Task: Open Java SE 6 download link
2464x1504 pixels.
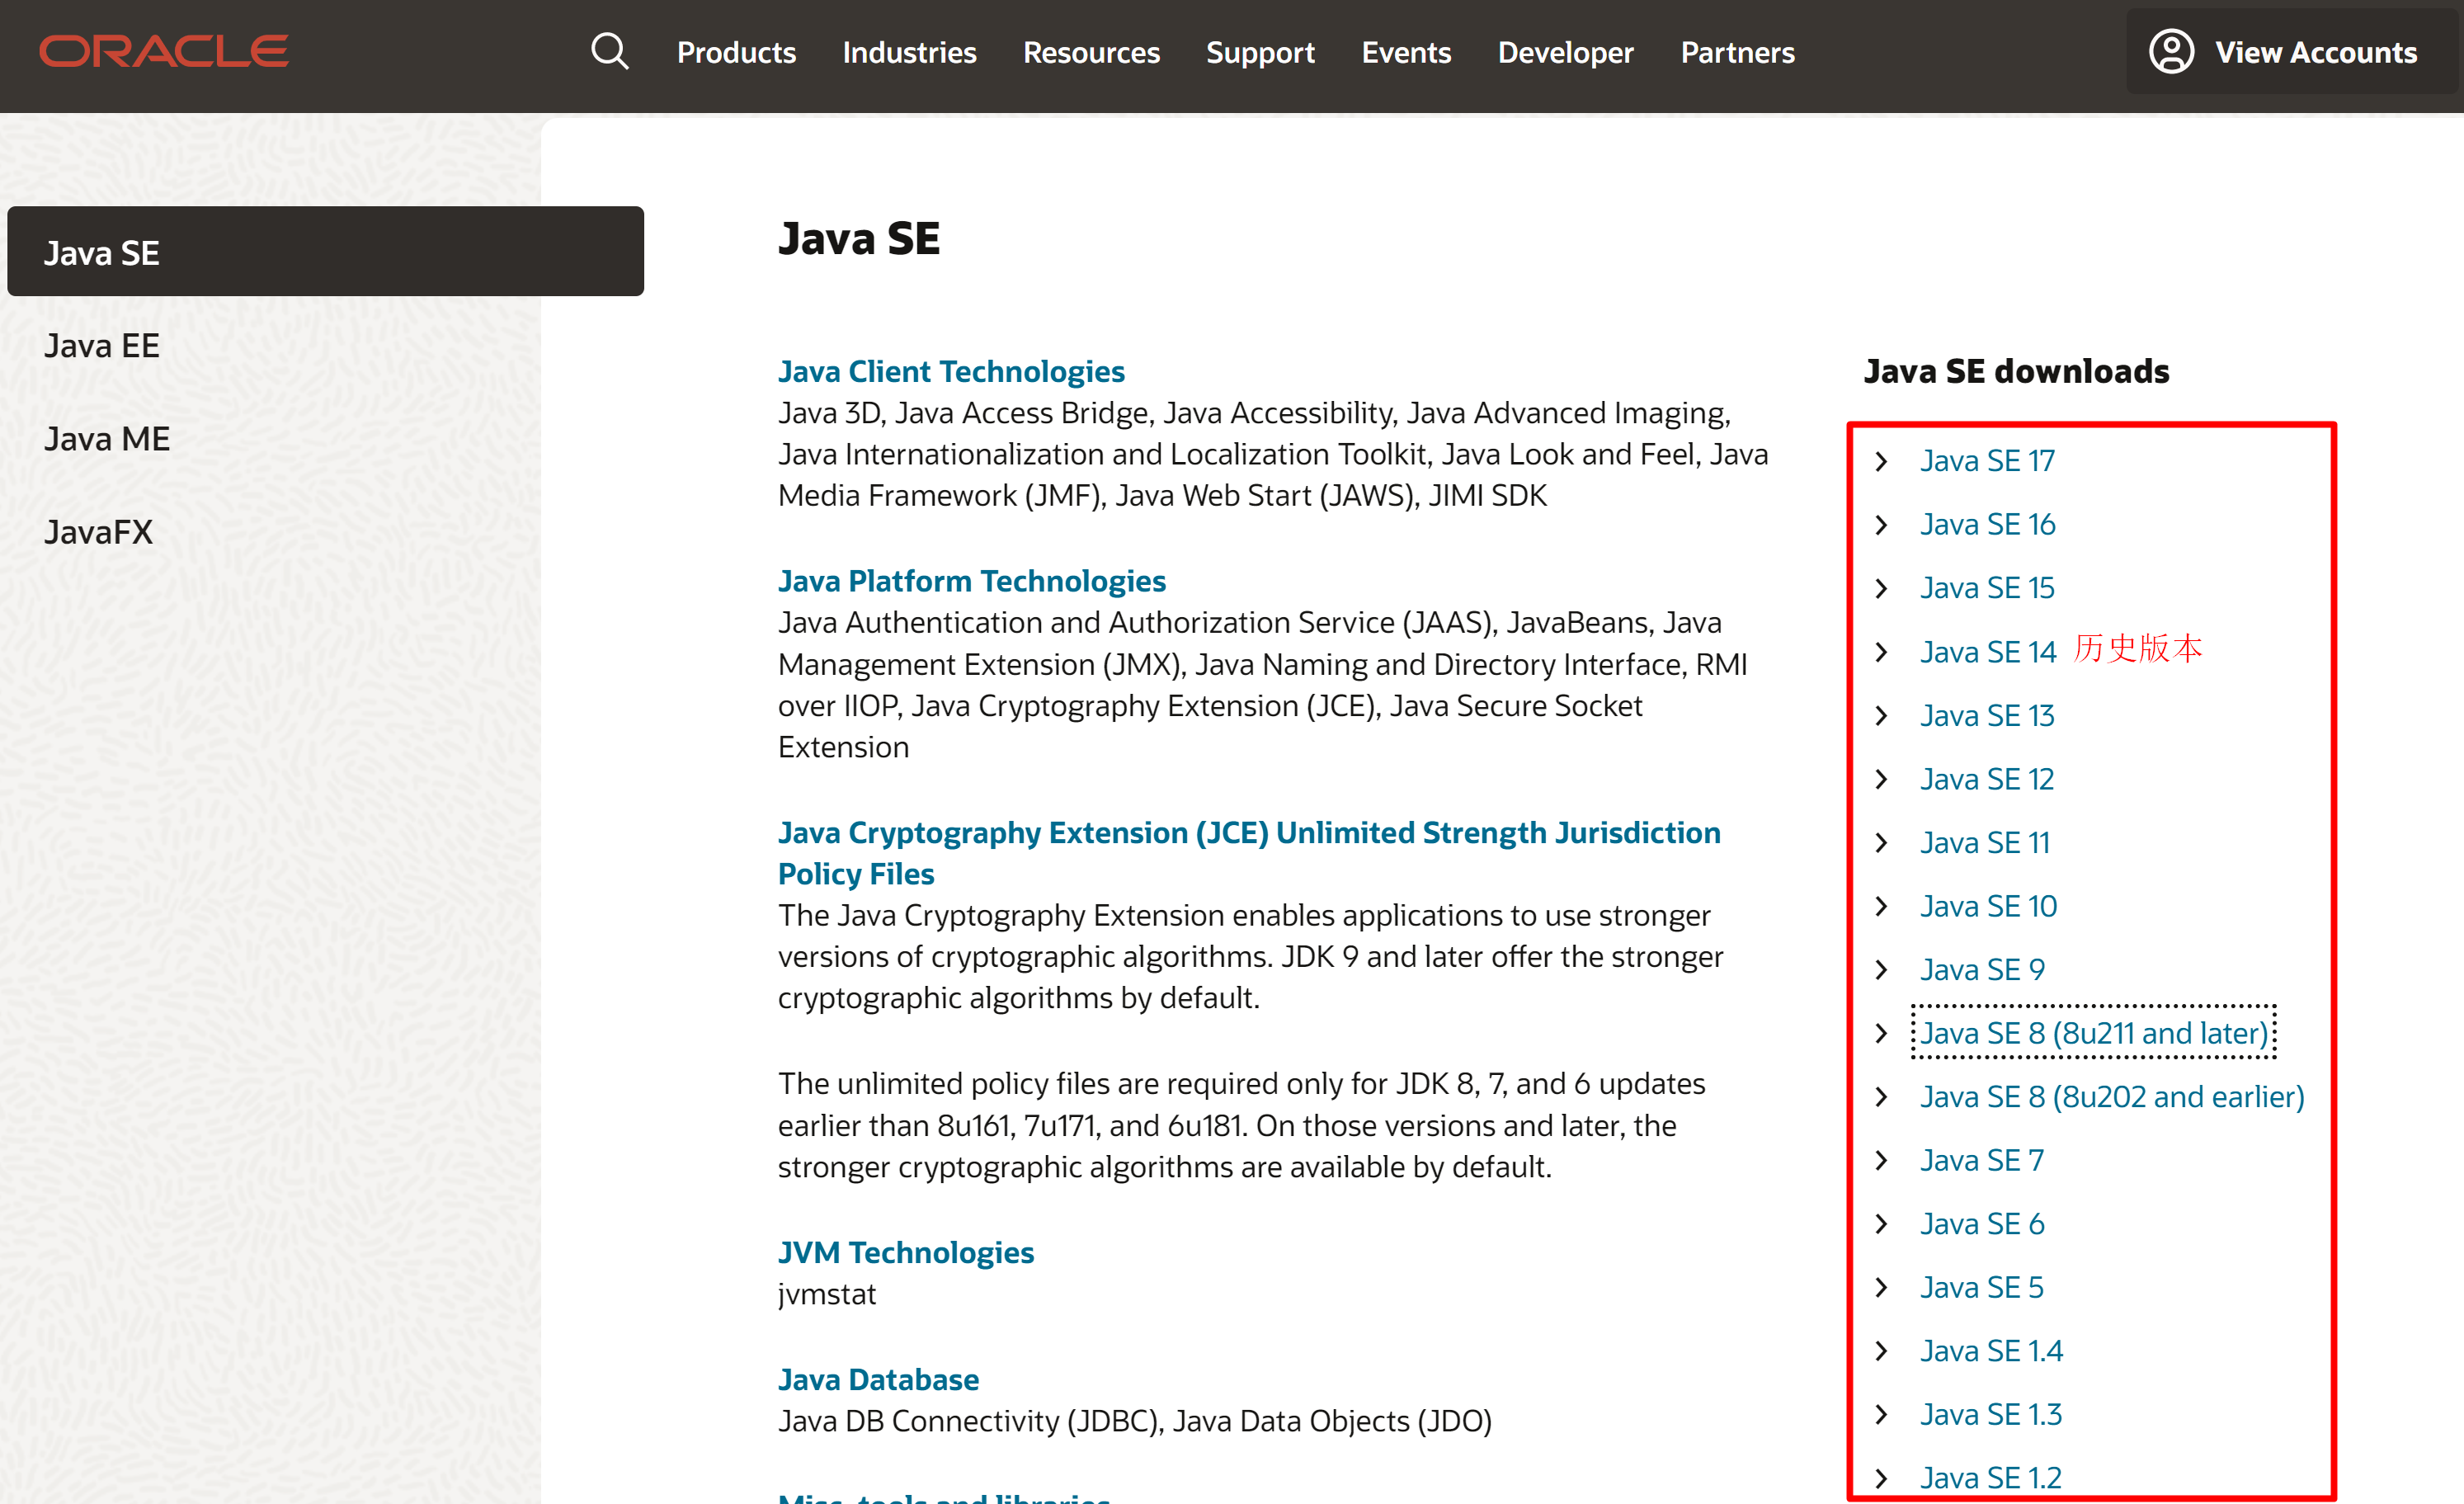Action: tap(1982, 1224)
